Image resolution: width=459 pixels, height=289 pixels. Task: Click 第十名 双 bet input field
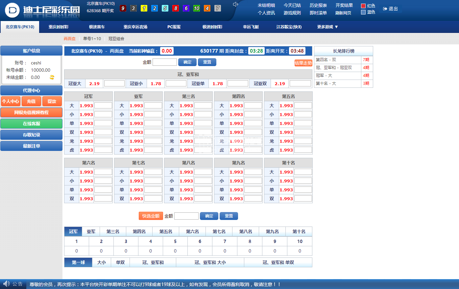(x=303, y=199)
